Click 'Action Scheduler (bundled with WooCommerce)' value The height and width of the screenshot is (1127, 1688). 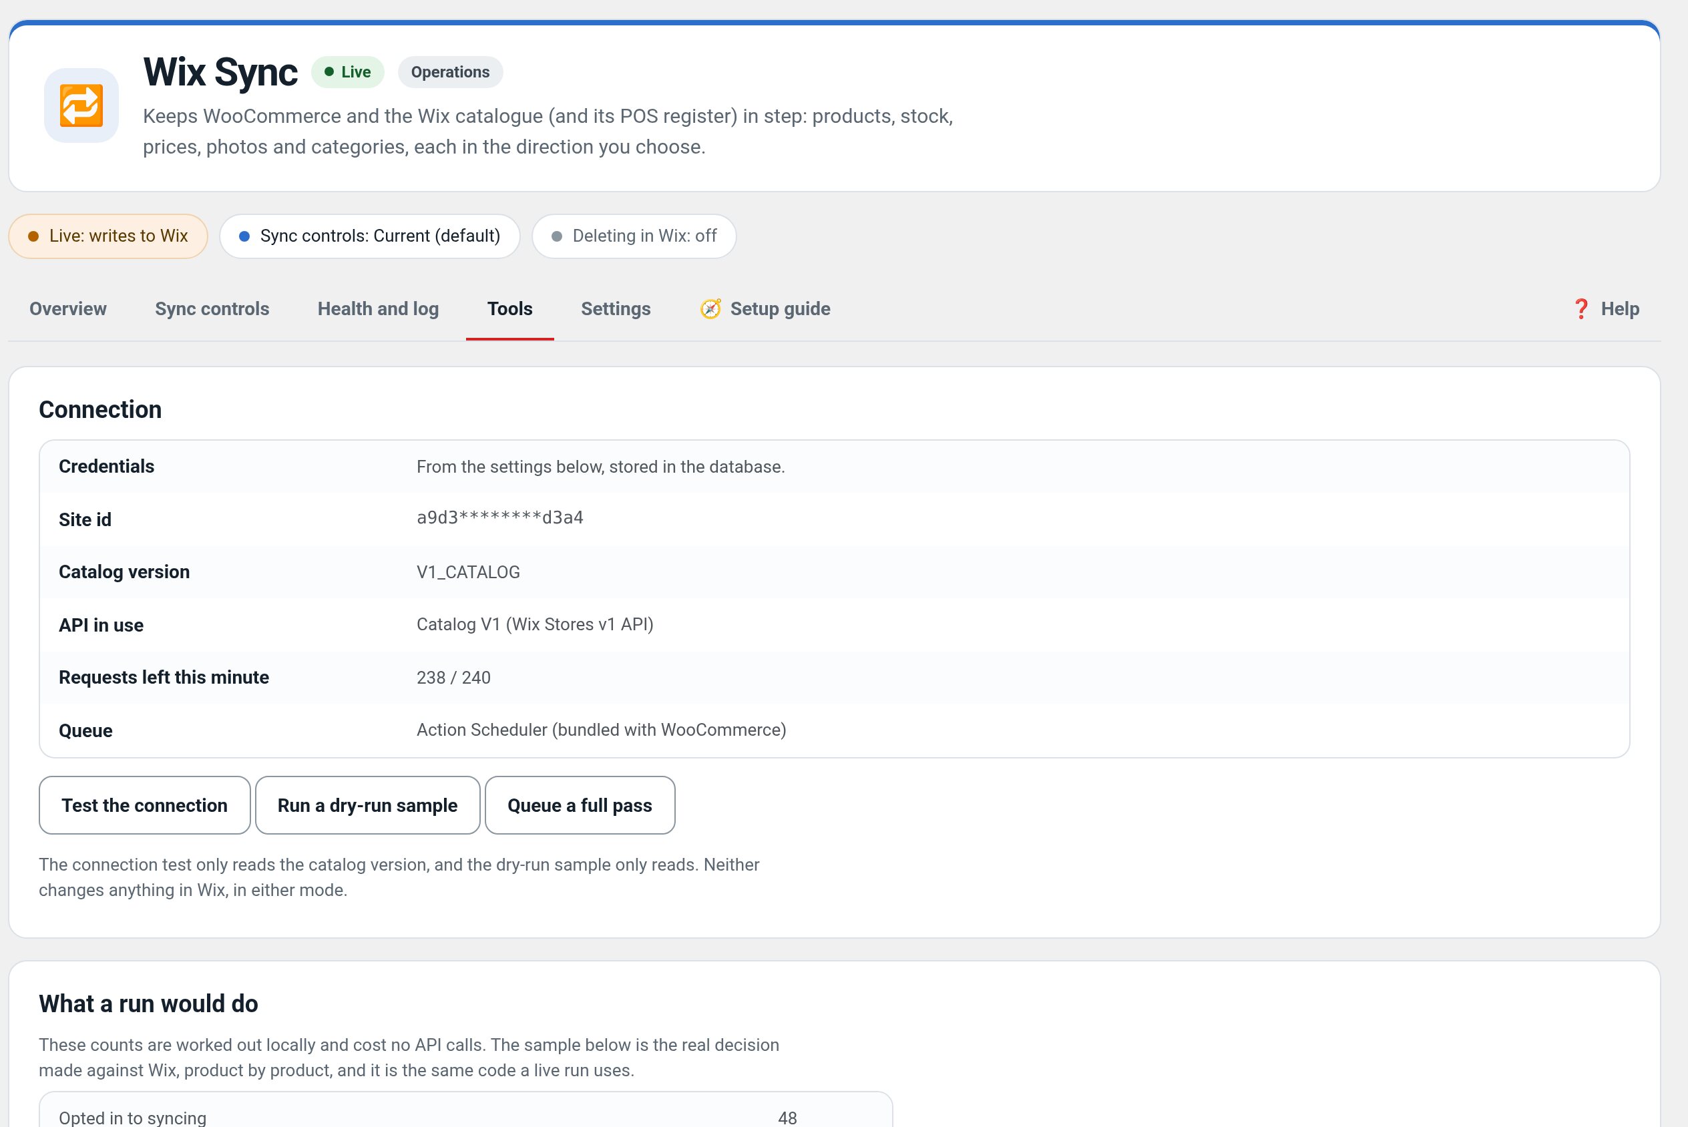coord(602,730)
